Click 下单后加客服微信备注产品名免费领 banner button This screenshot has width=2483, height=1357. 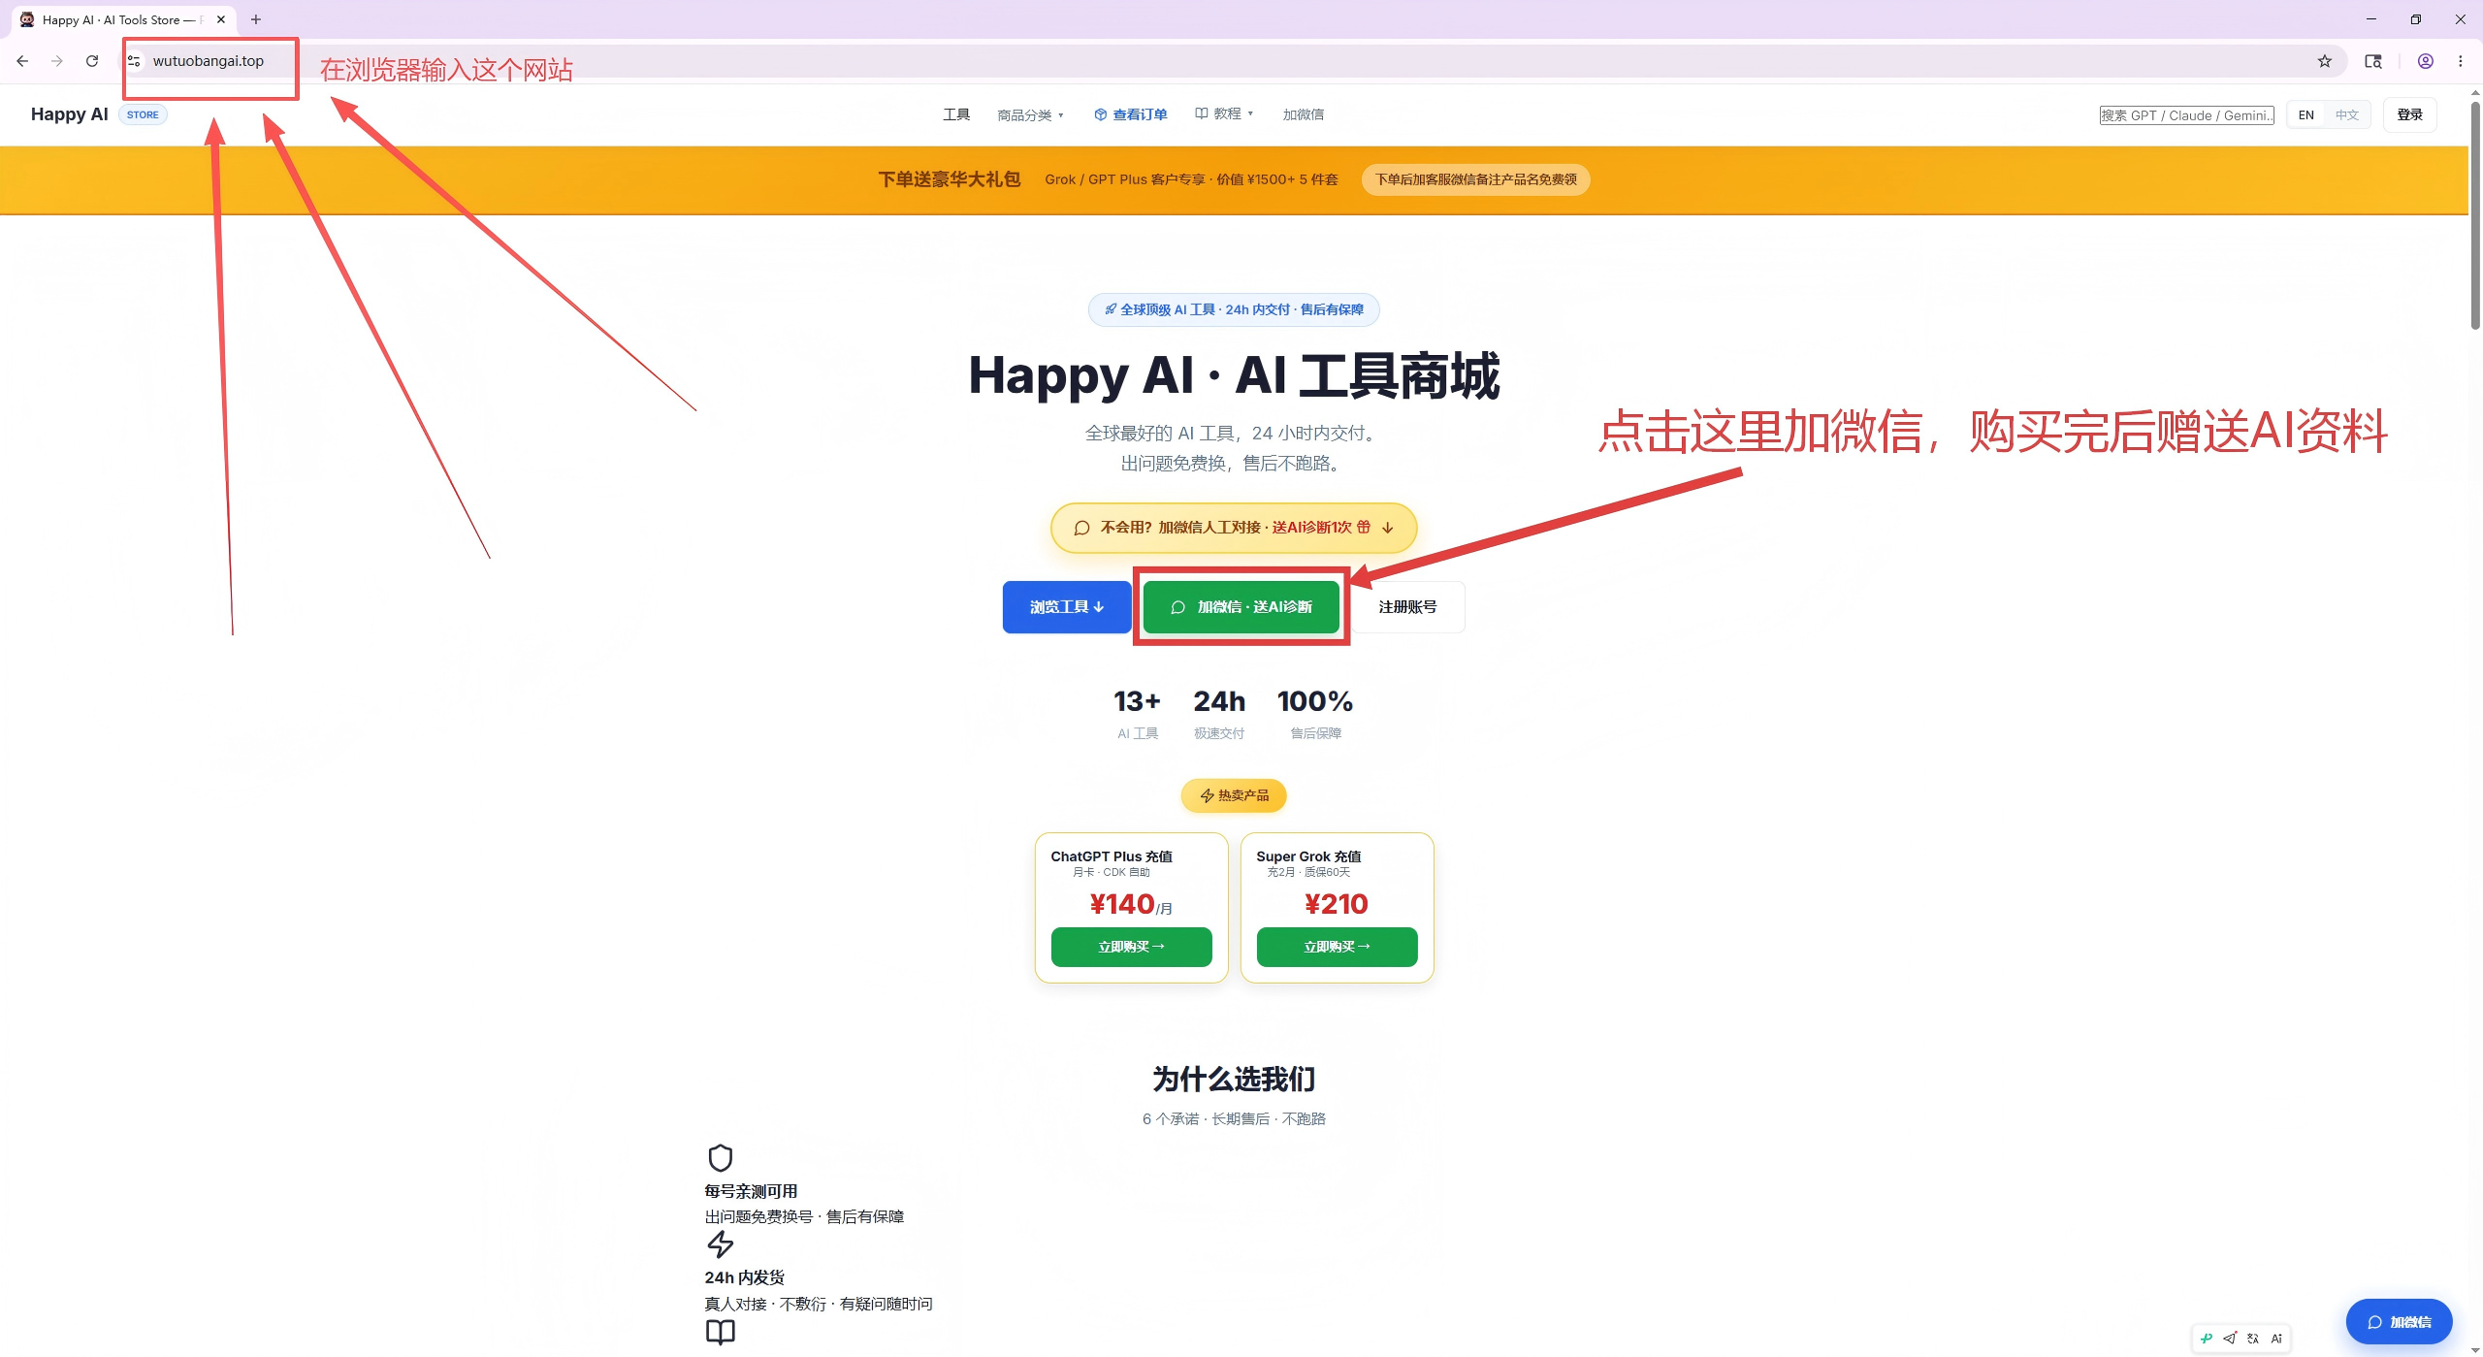click(x=1475, y=179)
